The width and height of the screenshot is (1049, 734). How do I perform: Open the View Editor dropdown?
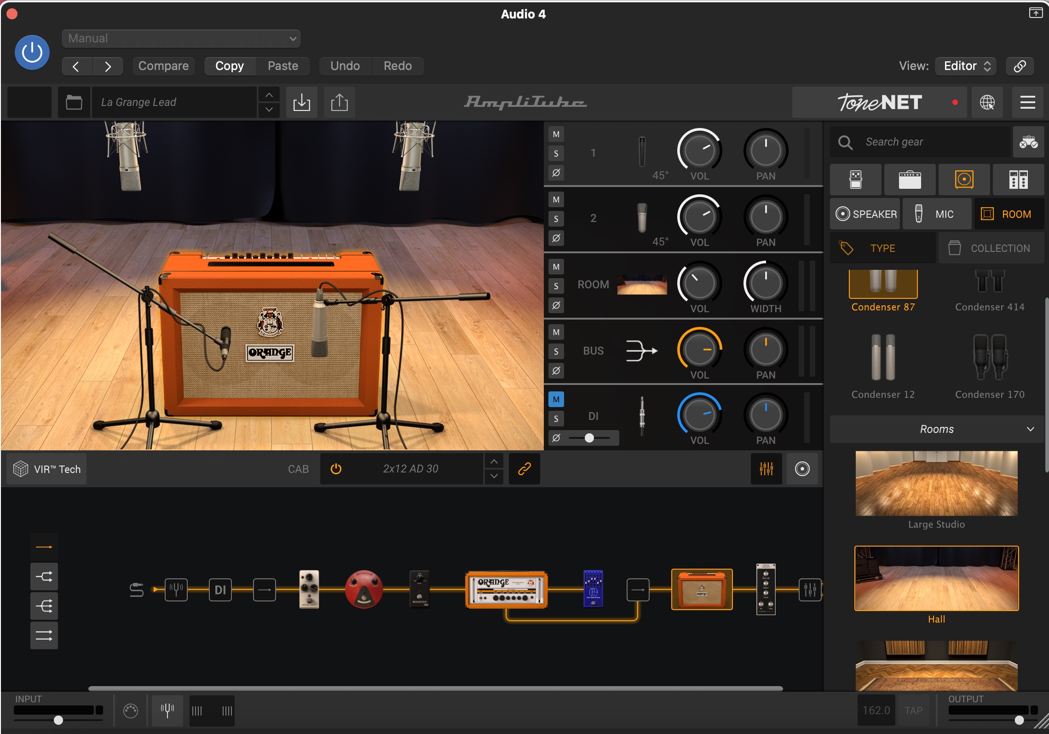pyautogui.click(x=966, y=66)
